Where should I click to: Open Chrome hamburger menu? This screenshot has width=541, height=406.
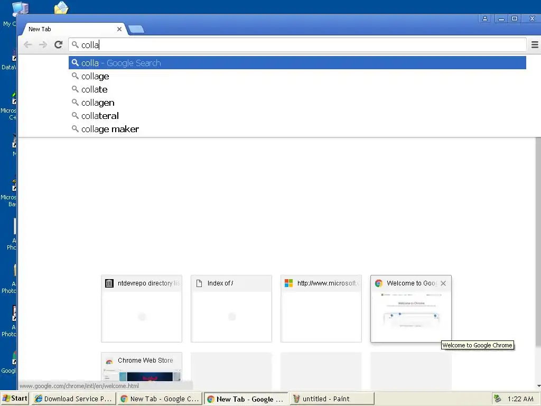pyautogui.click(x=535, y=44)
